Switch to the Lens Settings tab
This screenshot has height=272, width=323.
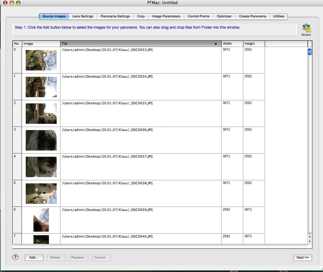click(x=83, y=16)
